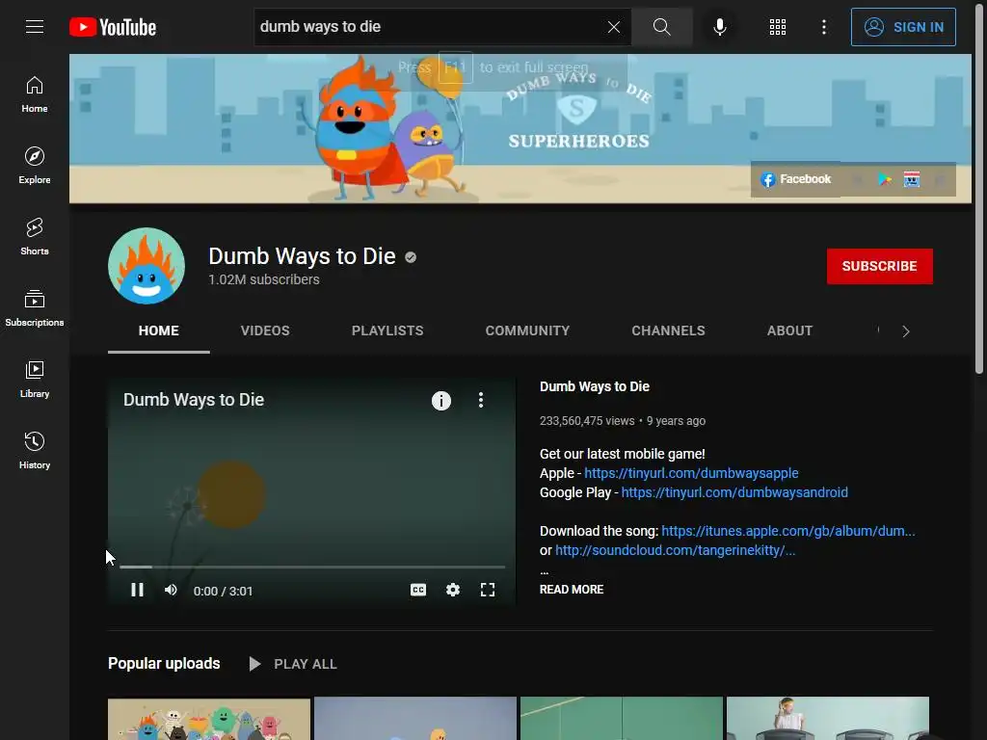Switch to the ABOUT tab

[790, 331]
